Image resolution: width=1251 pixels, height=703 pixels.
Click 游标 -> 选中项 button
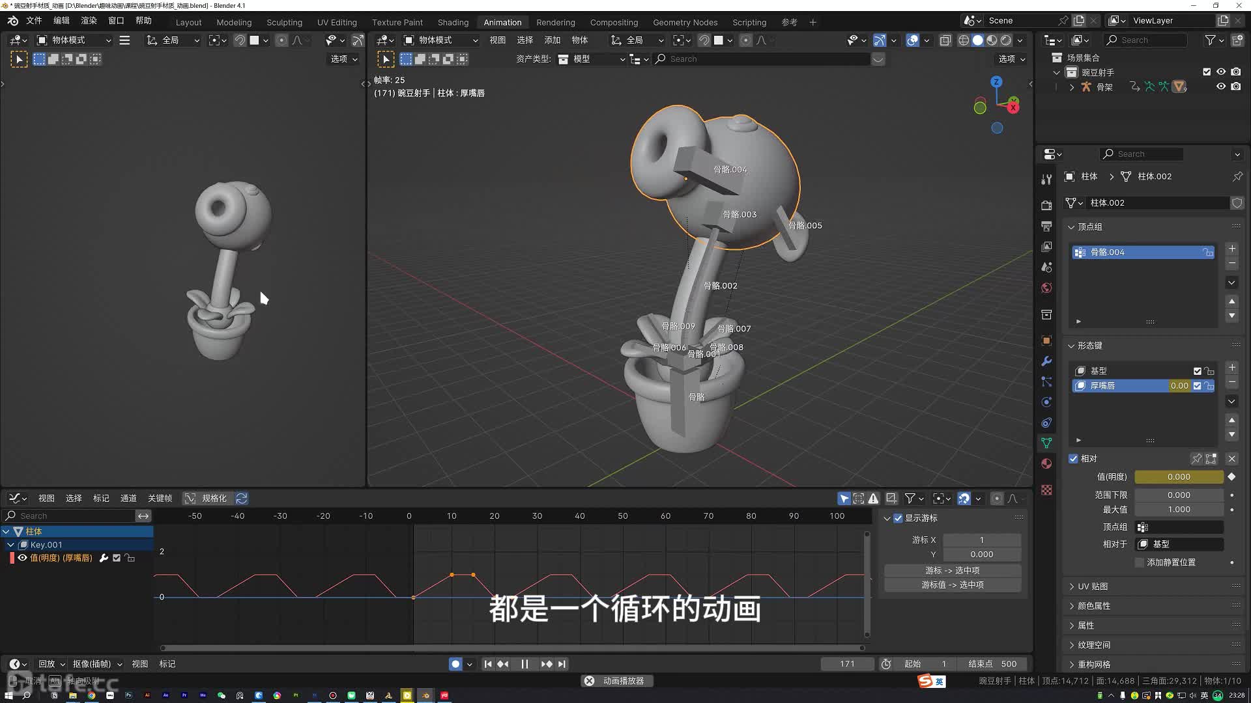pos(953,570)
